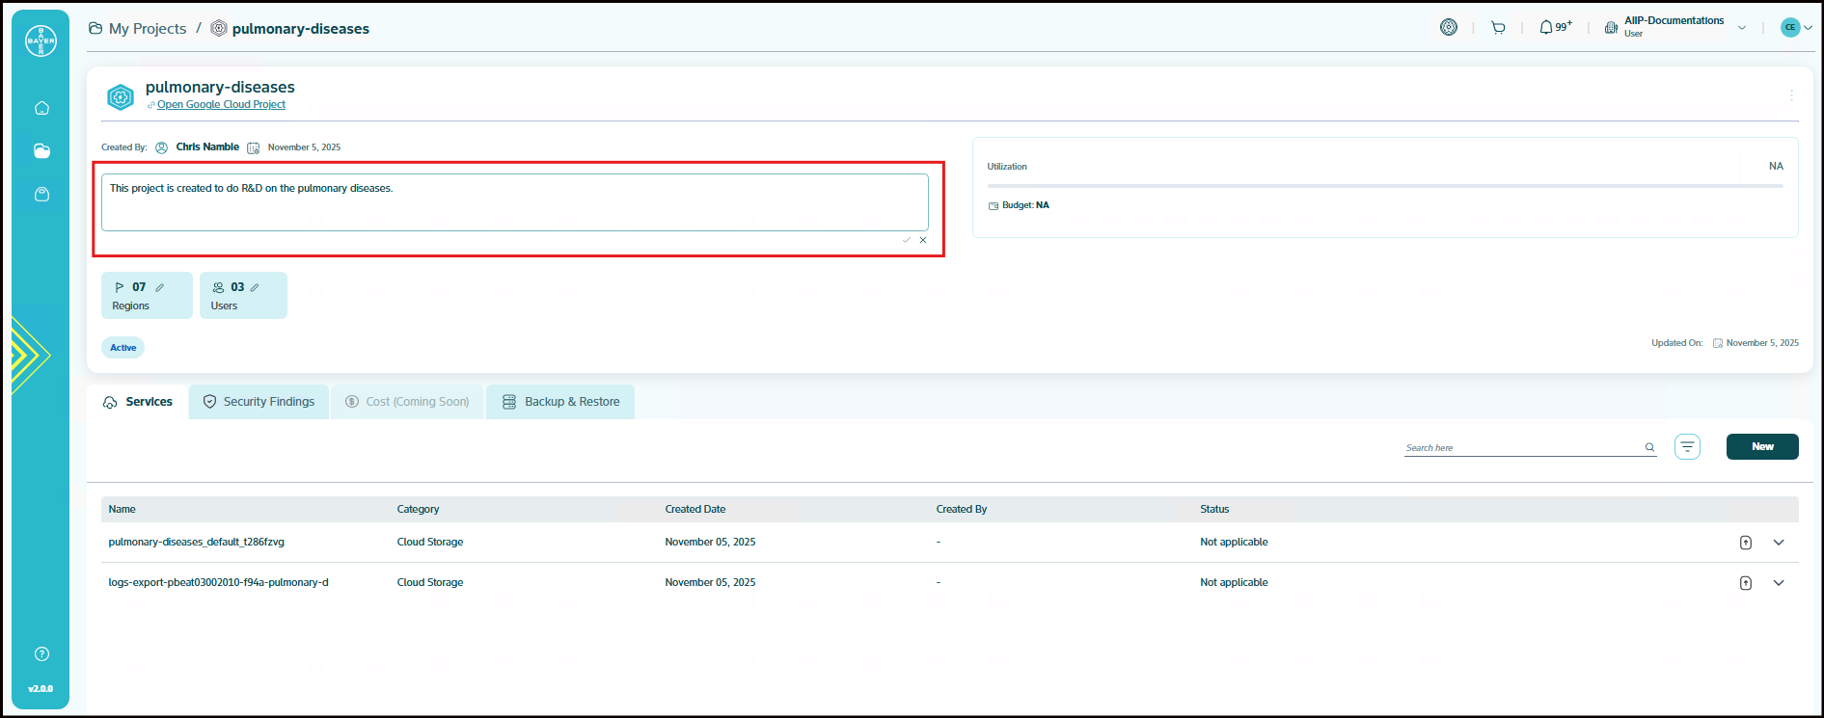The height and width of the screenshot is (718, 1824).
Task: Click the Search here input field
Action: tap(1522, 447)
